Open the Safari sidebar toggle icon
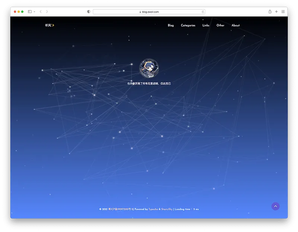The image size is (298, 232). pyautogui.click(x=30, y=12)
